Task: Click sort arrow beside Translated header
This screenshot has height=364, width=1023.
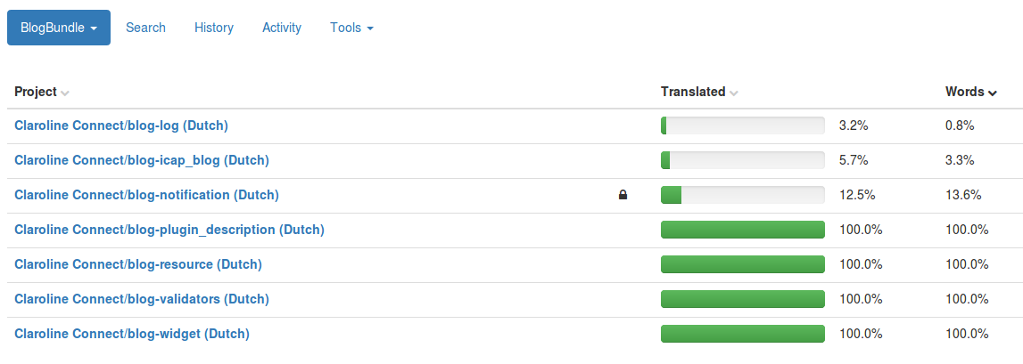Action: [734, 93]
